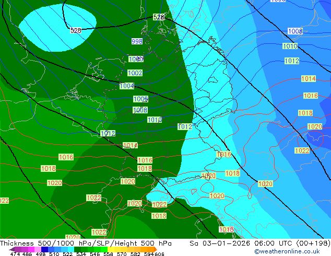
Task: Select the '528' label touching the cyan oval
Action: click(76, 31)
